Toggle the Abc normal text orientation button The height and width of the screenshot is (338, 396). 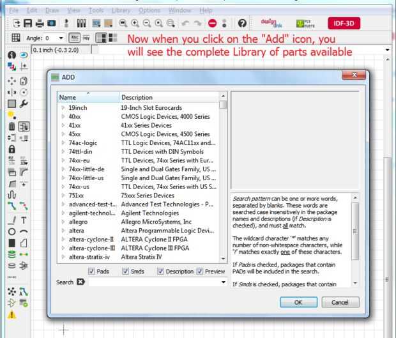click(75, 38)
